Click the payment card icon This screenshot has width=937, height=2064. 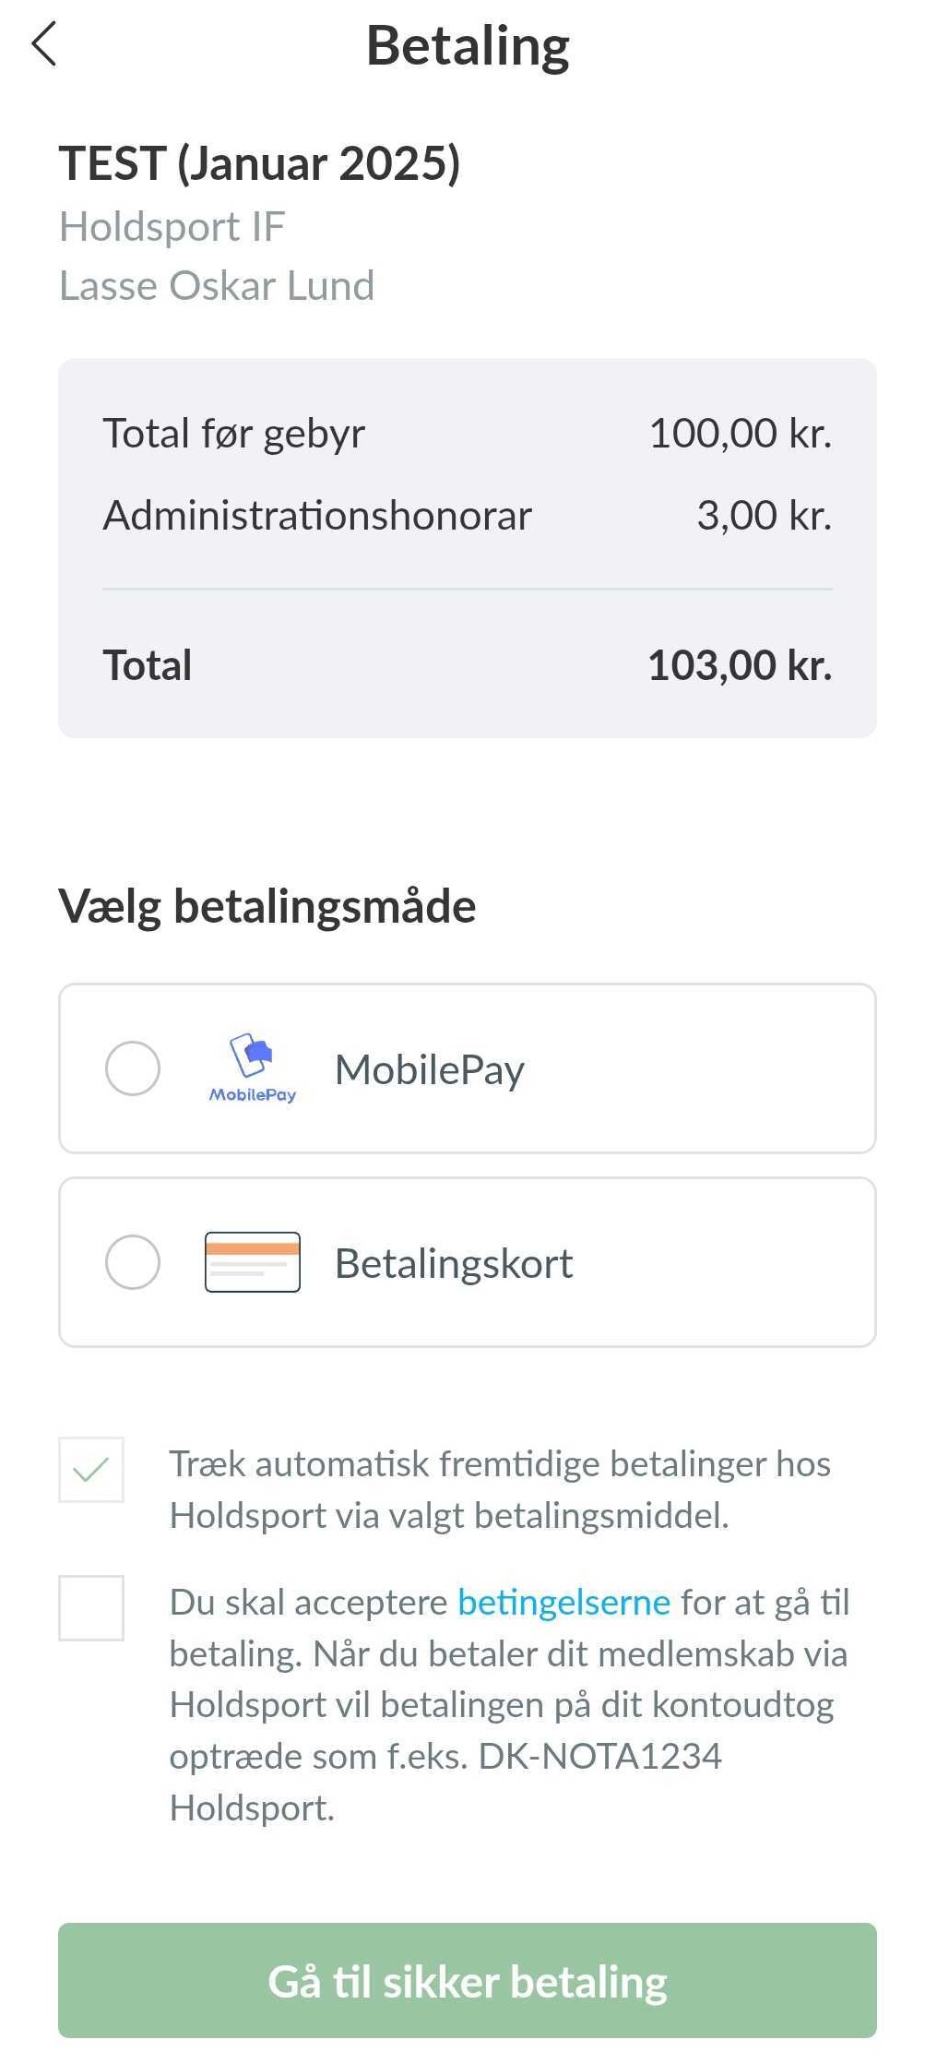click(x=252, y=1262)
